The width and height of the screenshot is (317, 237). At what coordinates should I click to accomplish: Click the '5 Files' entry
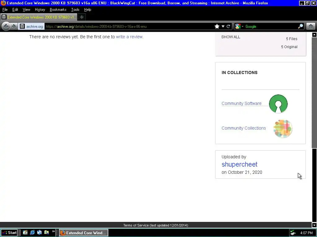pos(292,39)
